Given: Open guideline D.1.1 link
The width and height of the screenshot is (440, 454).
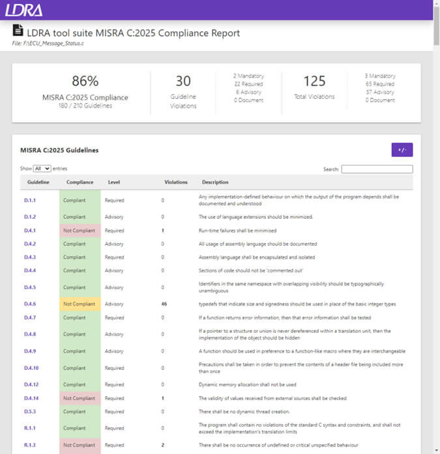Looking at the screenshot, I should (x=30, y=200).
